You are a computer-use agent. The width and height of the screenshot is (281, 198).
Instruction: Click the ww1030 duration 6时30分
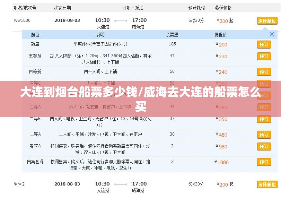coord(196,20)
